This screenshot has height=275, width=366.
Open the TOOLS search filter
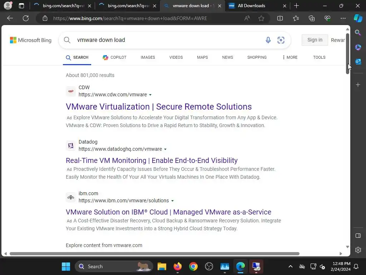(319, 57)
